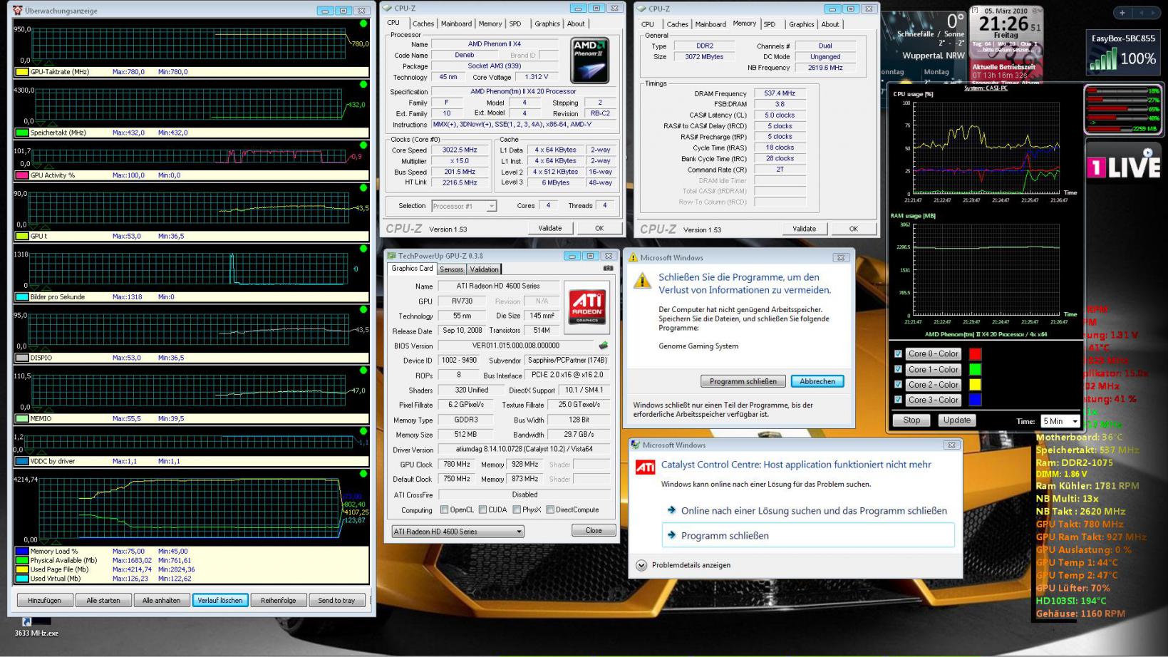The height and width of the screenshot is (657, 1168).
Task: Click the green status dot of MEMIO graph
Action: coord(363,371)
